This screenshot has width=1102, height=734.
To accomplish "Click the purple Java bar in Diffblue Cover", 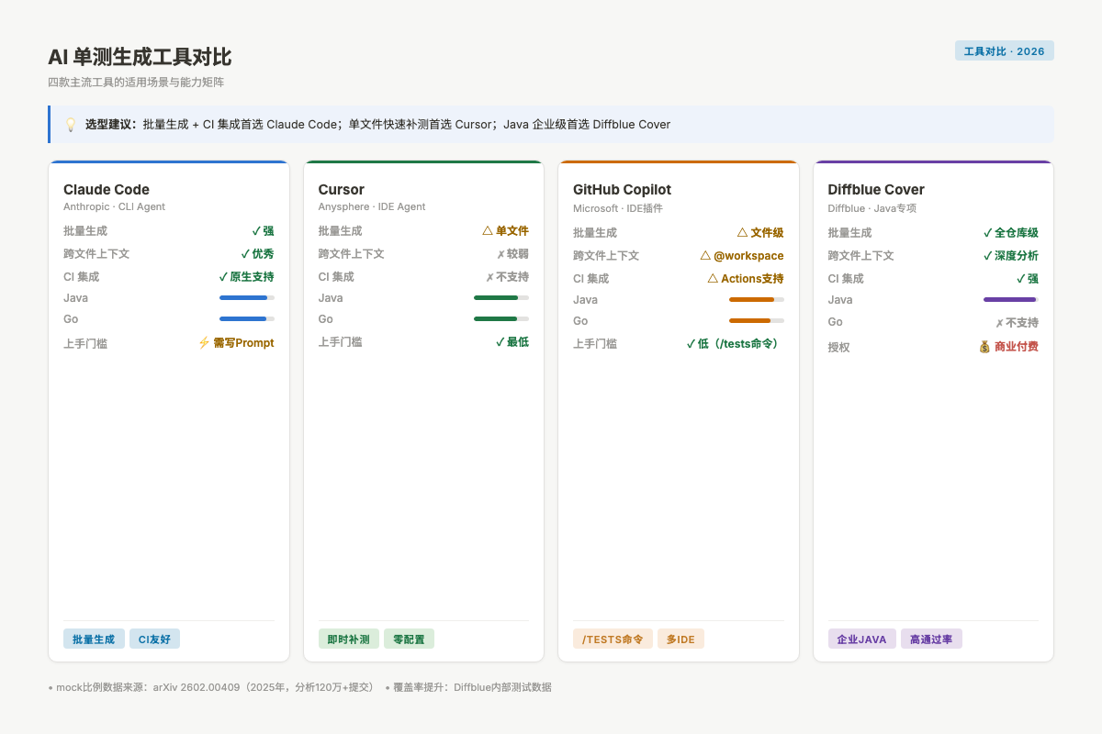I will [1011, 300].
